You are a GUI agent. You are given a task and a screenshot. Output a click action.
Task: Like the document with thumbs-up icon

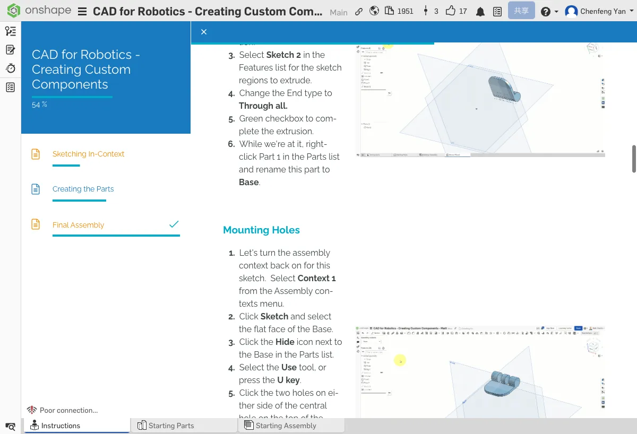pyautogui.click(x=451, y=11)
